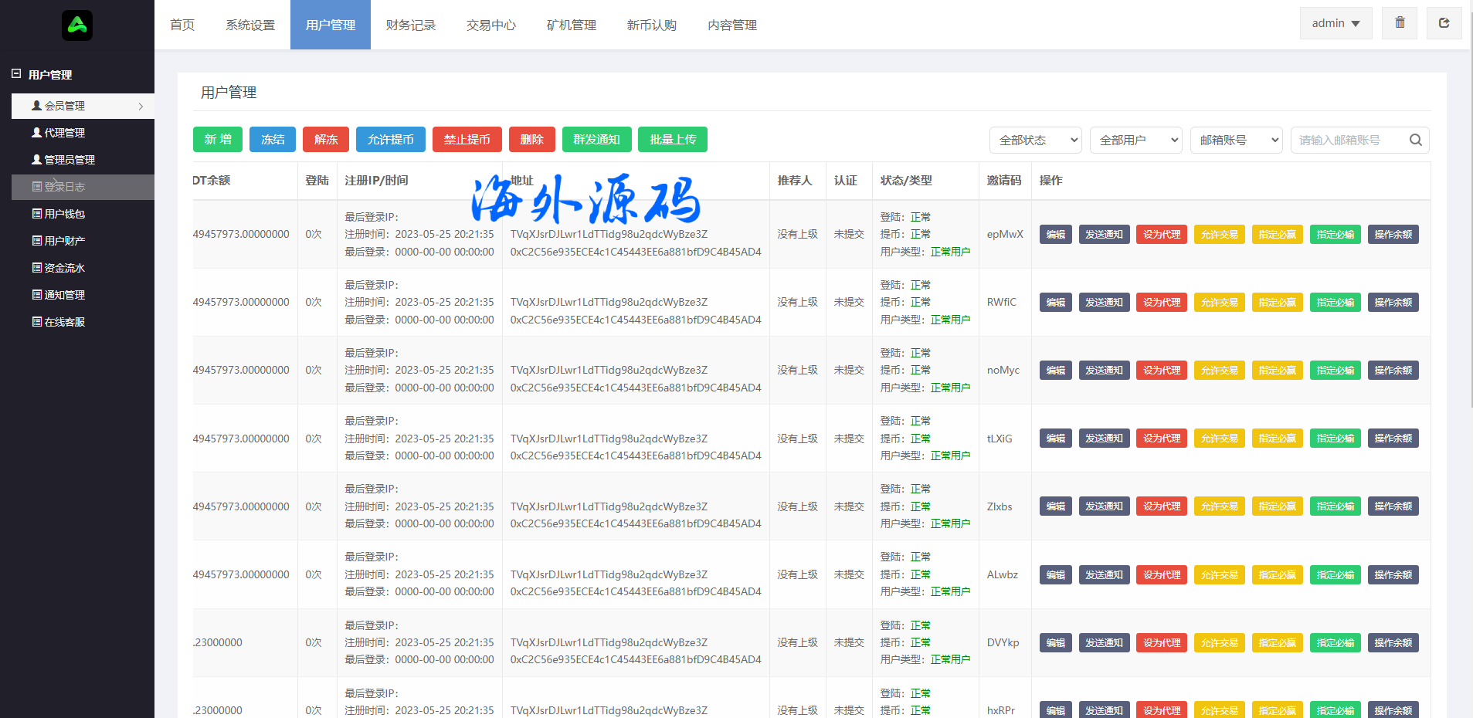Screen dimensions: 1473x718
Task: Click the red 禁止提币 button
Action: (467, 139)
